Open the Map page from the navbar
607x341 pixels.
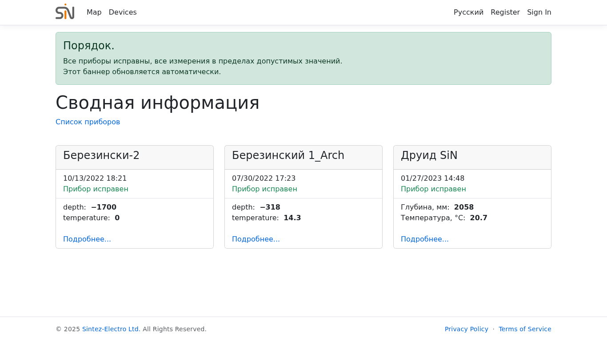tap(94, 12)
